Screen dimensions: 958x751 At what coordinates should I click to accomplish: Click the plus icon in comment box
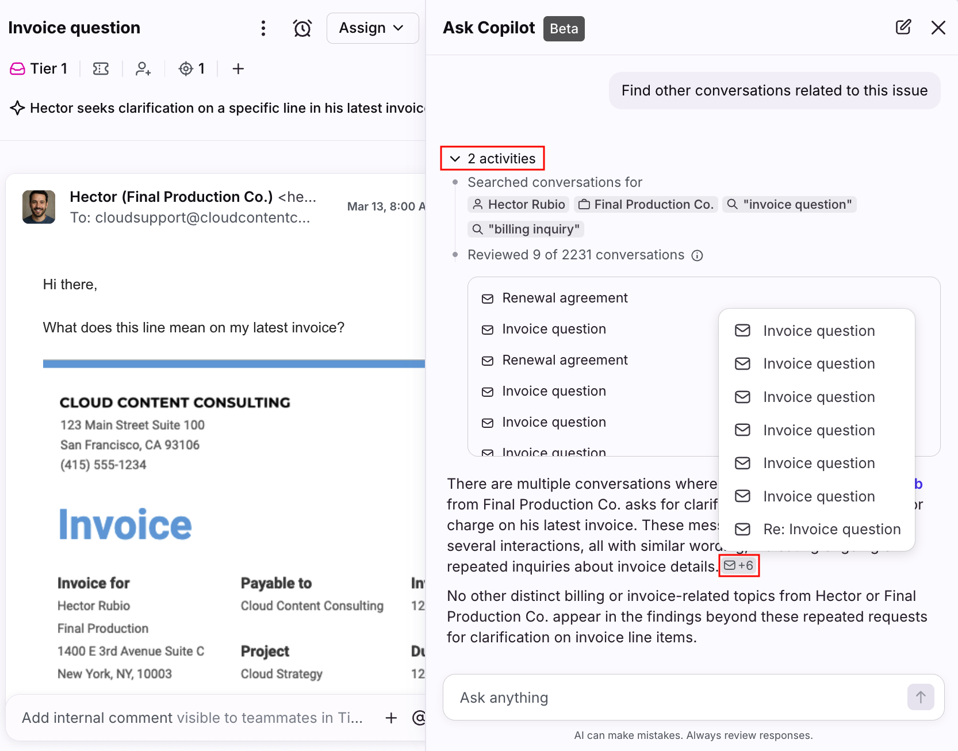tap(391, 718)
